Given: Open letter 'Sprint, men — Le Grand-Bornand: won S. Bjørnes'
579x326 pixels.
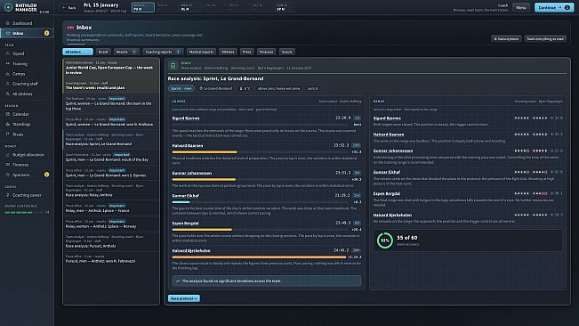Looking at the screenshot, I should [x=111, y=173].
